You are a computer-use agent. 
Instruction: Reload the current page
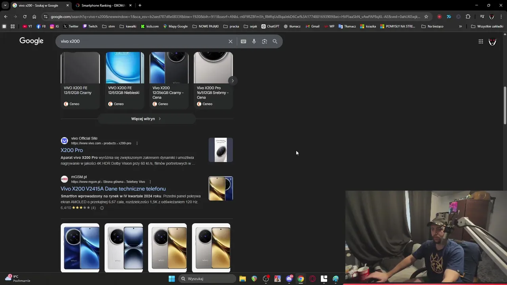coord(25,17)
